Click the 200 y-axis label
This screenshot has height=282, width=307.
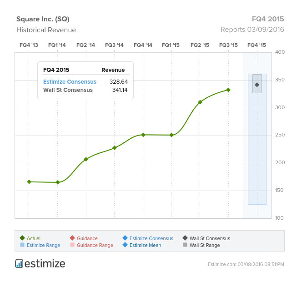(x=280, y=162)
